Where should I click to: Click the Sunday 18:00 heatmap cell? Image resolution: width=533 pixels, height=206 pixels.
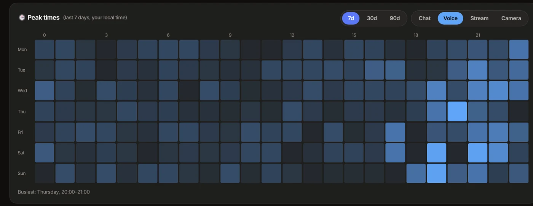pyautogui.click(x=416, y=173)
